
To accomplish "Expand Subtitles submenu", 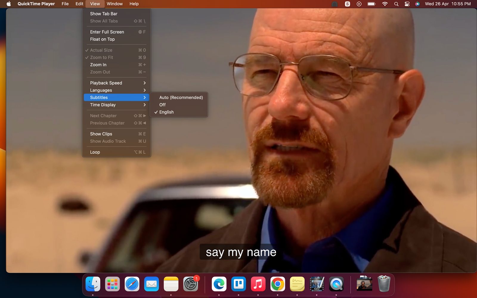I will [117, 97].
